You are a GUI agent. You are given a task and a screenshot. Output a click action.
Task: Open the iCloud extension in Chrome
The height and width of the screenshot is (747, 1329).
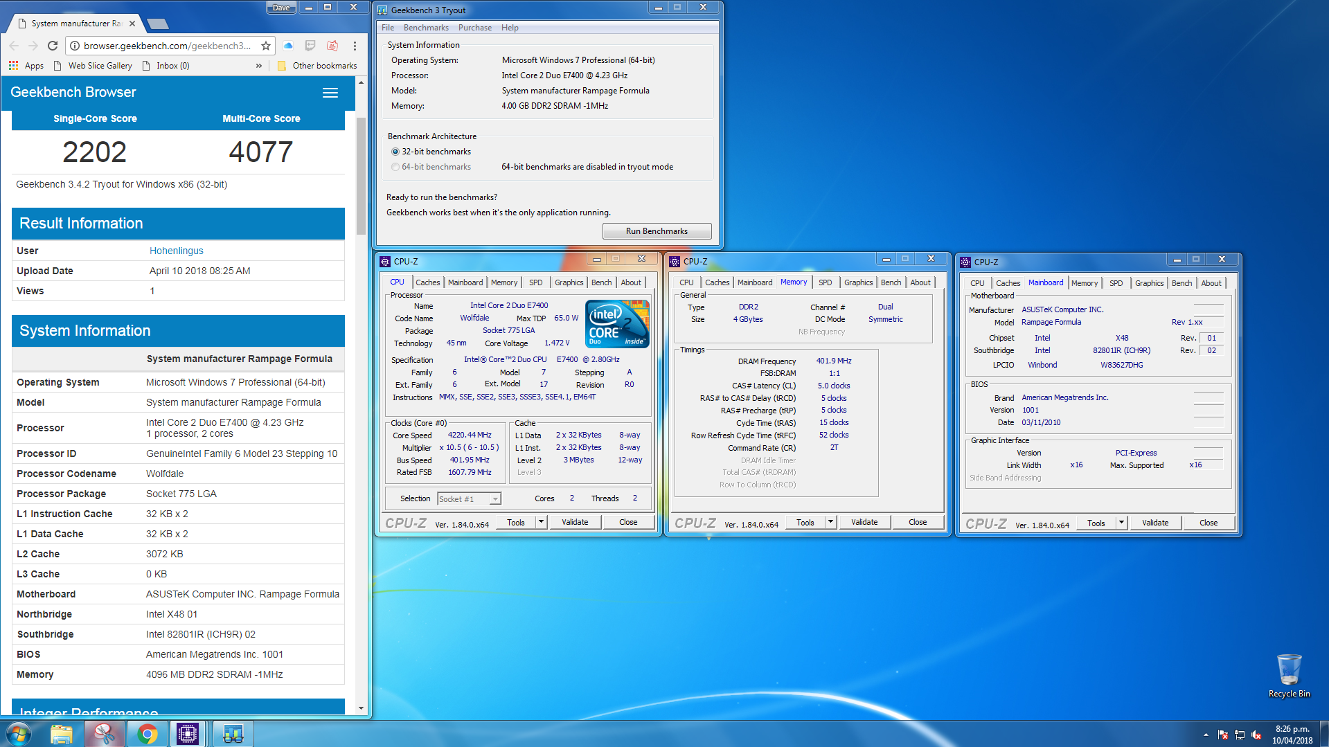coord(288,46)
